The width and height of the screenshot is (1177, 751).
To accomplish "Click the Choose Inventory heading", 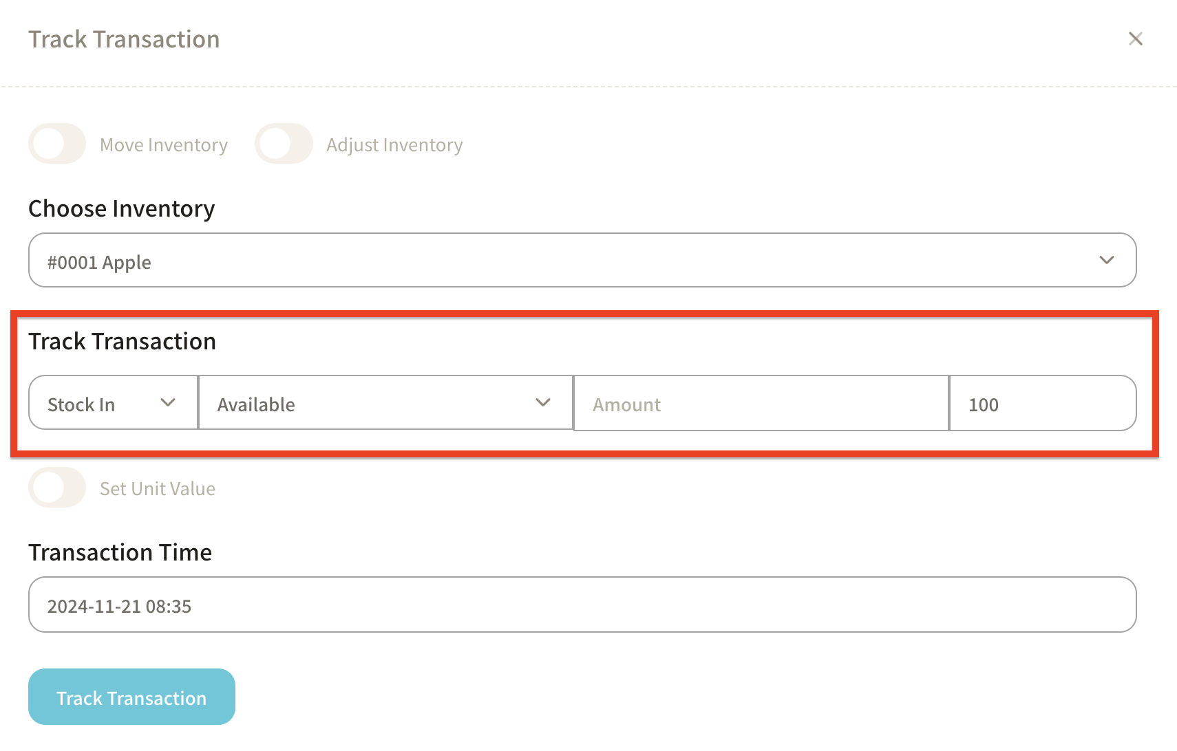I will point(122,208).
